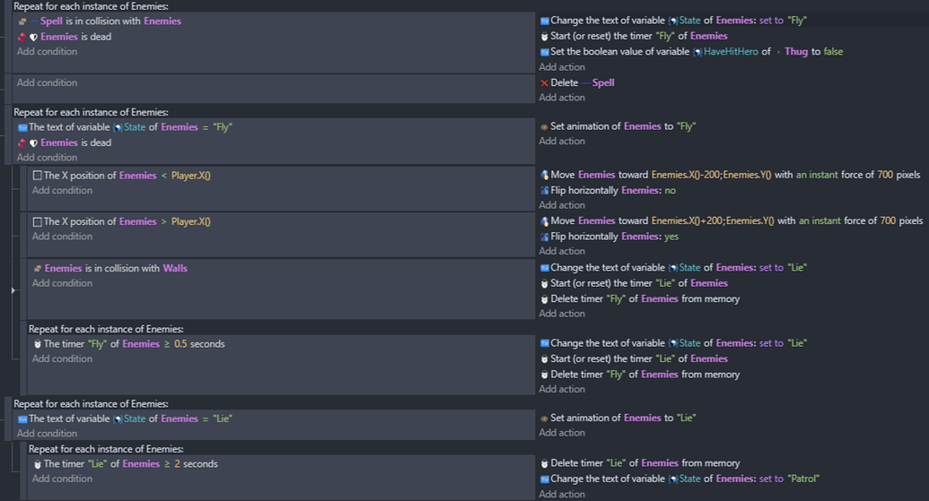Click the collision icon beside Spell collision condition
Image resolution: width=929 pixels, height=501 pixels.
click(22, 22)
